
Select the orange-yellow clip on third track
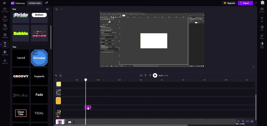(58, 100)
